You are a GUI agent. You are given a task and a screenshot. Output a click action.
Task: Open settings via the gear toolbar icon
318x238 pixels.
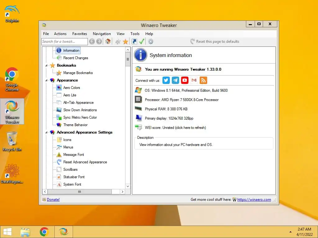coord(151,42)
